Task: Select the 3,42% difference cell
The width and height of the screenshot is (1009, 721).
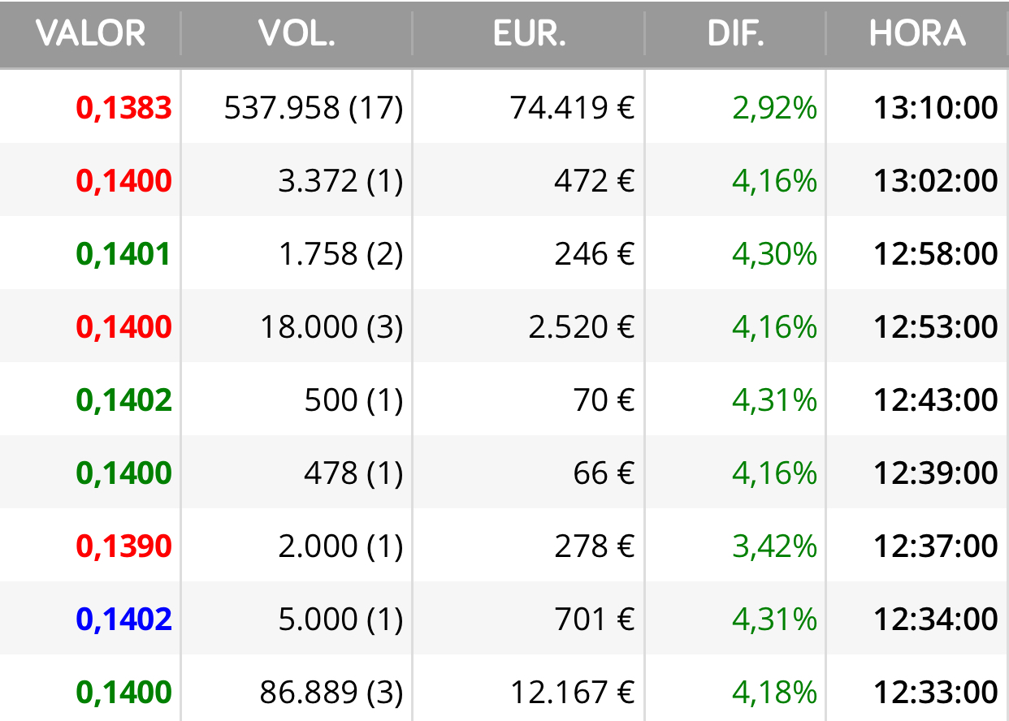Action: pyautogui.click(x=774, y=546)
